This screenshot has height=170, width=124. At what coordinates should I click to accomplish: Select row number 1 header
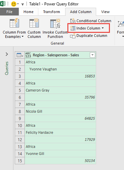20,62
